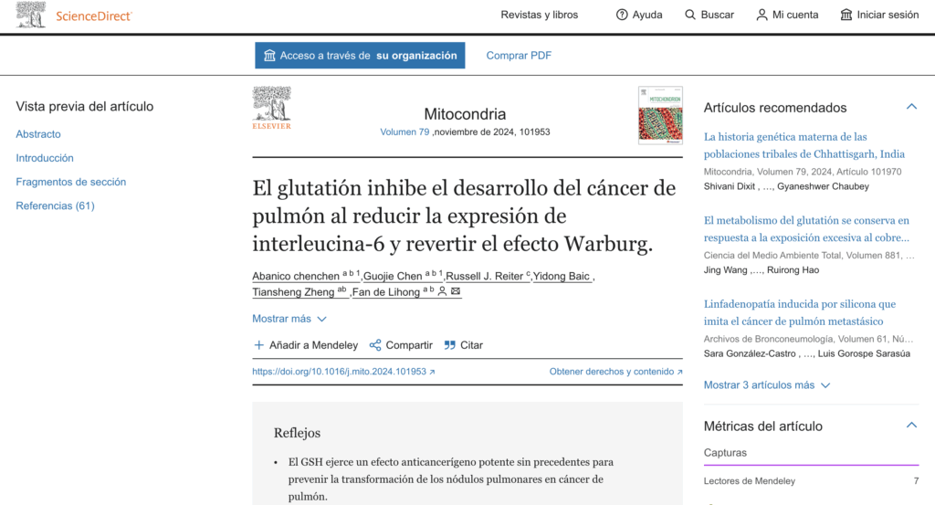
Task: Click the Elsevier publisher logo
Action: (271, 108)
